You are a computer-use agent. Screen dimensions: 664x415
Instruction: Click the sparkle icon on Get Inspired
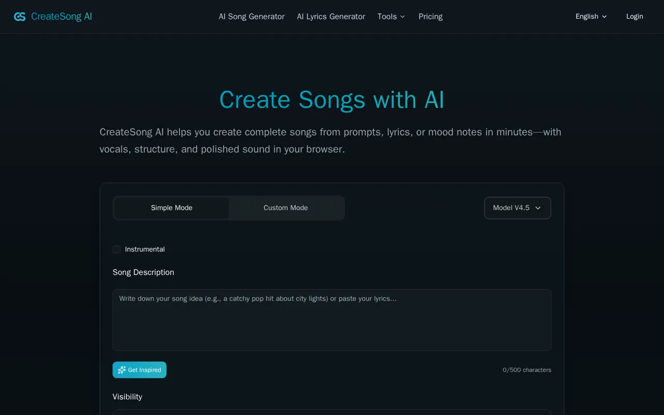click(122, 370)
